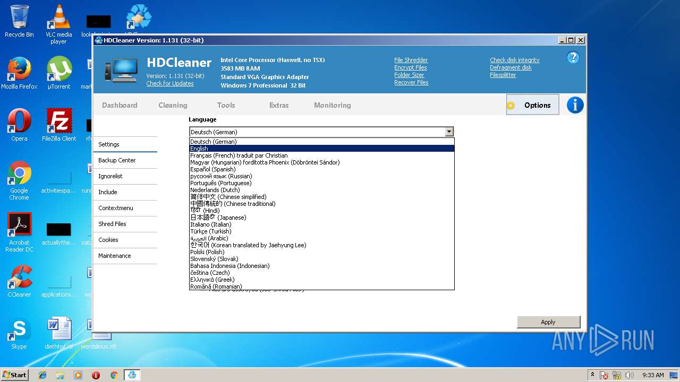The height and width of the screenshot is (382, 680).
Task: Select Settings in the sidebar
Action: click(125, 144)
